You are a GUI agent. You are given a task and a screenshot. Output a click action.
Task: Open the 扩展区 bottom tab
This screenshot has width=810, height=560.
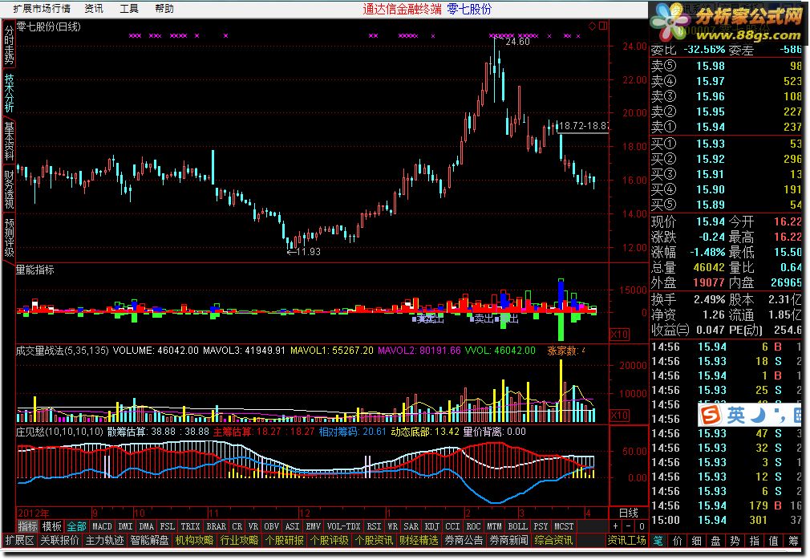[19, 541]
